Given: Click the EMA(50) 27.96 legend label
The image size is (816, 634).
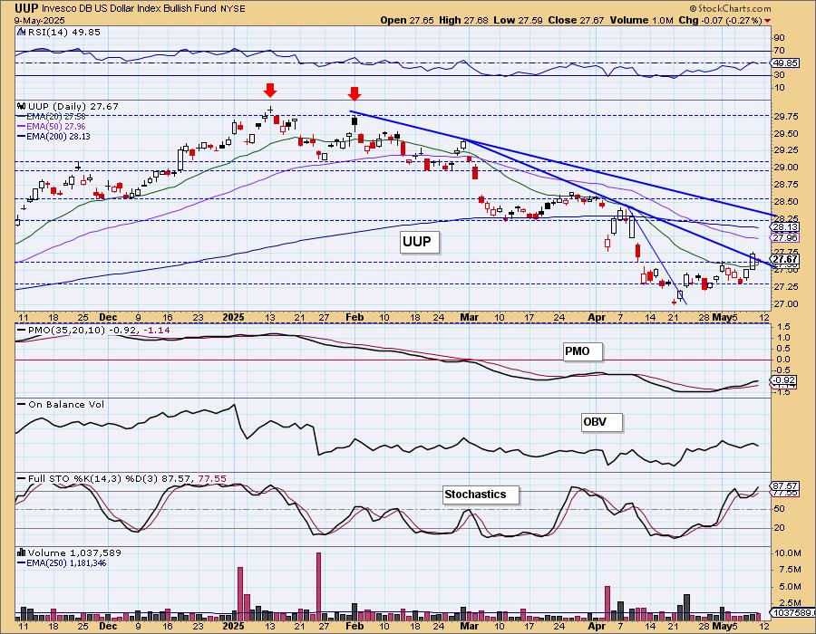Looking at the screenshot, I should pos(56,127).
